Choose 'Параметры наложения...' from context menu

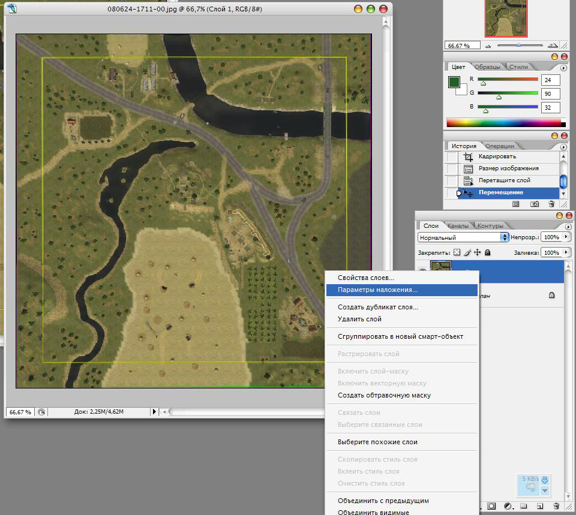pyautogui.click(x=402, y=290)
